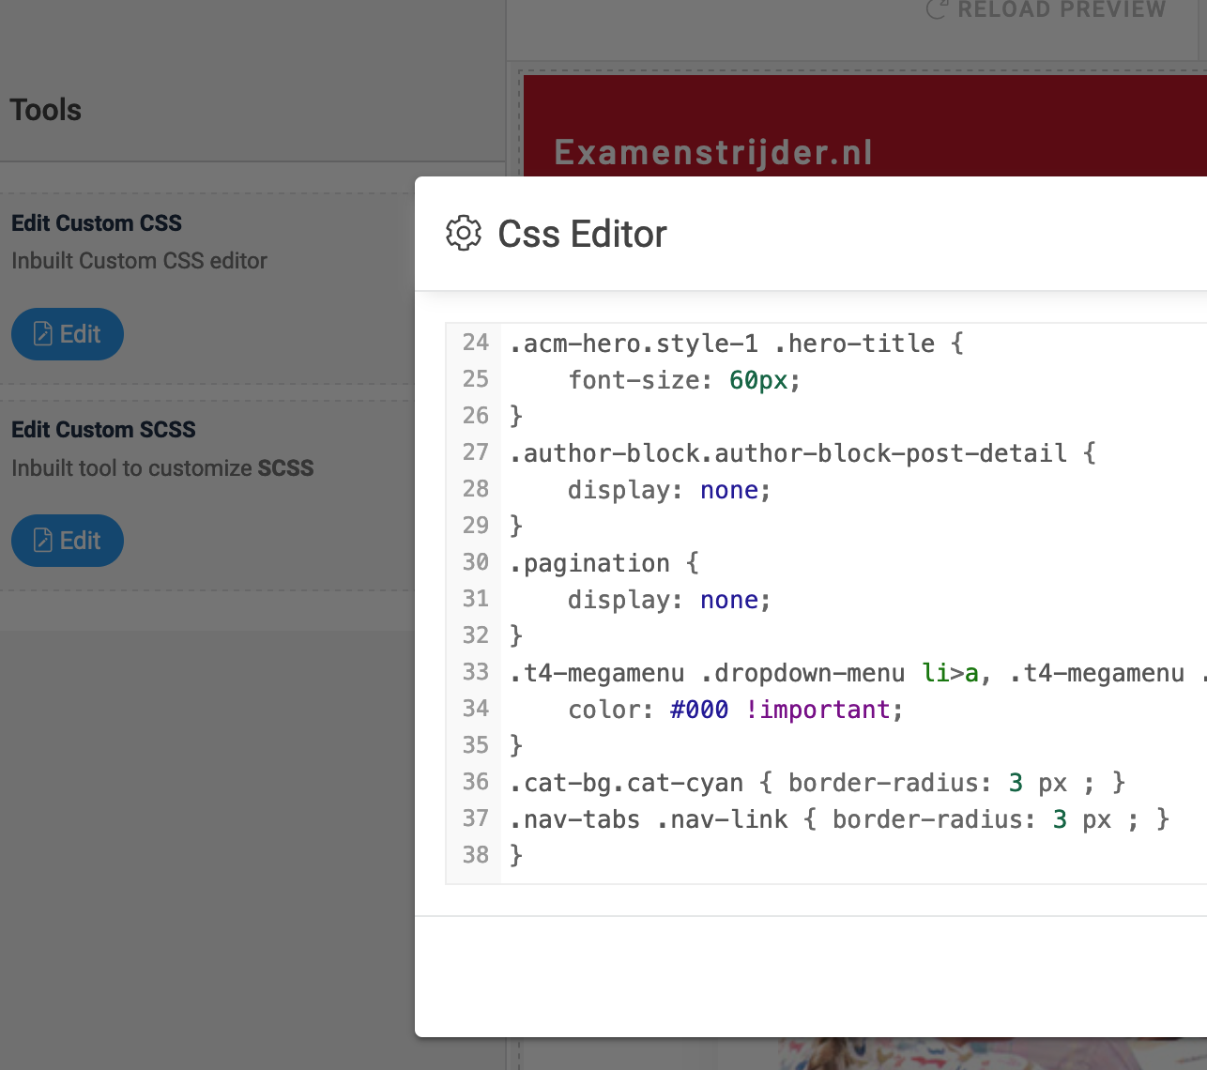Click the .author-block.author-block-post-detail selector line
Image resolution: width=1207 pixels, height=1070 pixels.
pyautogui.click(x=802, y=453)
